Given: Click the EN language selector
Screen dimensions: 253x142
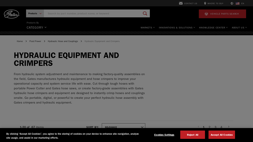Looking at the screenshot, I should [x=243, y=3].
